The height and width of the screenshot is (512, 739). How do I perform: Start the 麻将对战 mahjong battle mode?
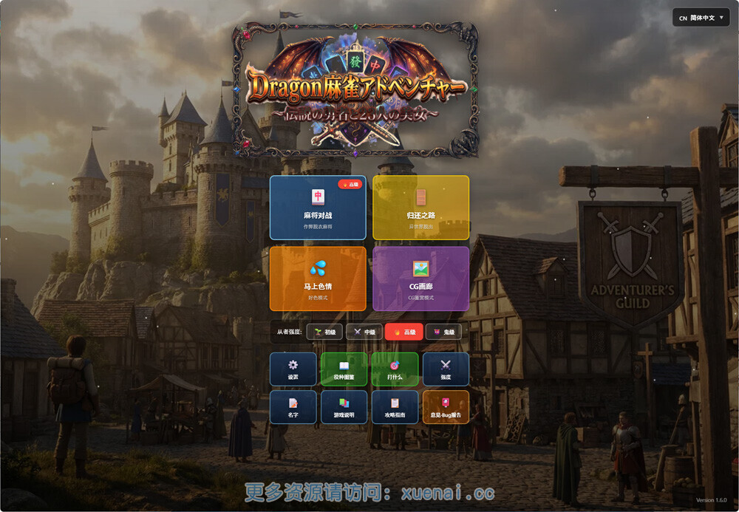coord(318,208)
